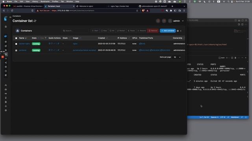Click Markdown language in status bar
This screenshot has width=252, height=141.
pos(235,117)
